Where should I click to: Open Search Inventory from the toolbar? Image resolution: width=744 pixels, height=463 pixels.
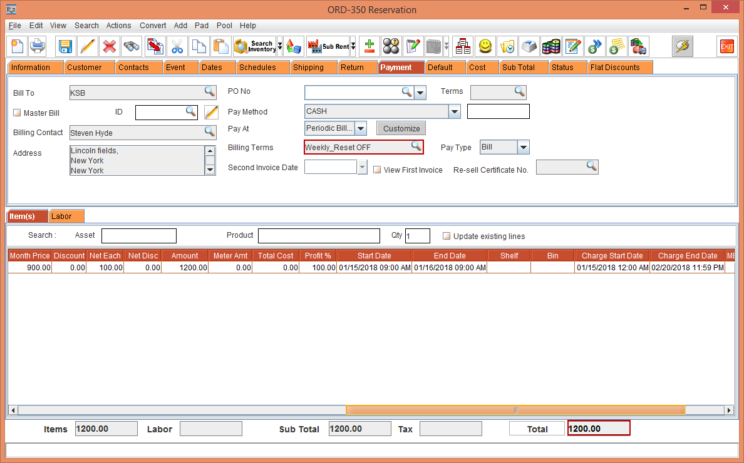[254, 47]
